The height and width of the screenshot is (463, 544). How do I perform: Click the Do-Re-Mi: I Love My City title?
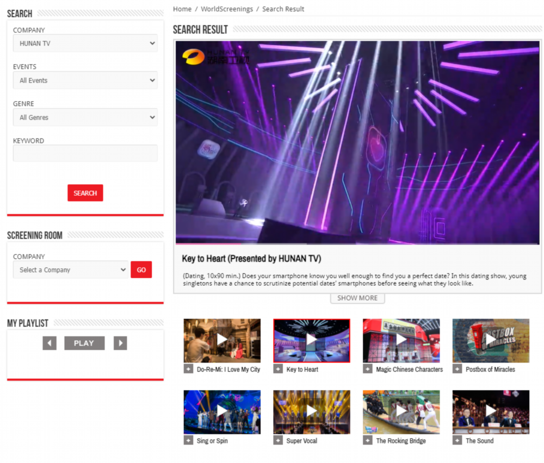228,370
